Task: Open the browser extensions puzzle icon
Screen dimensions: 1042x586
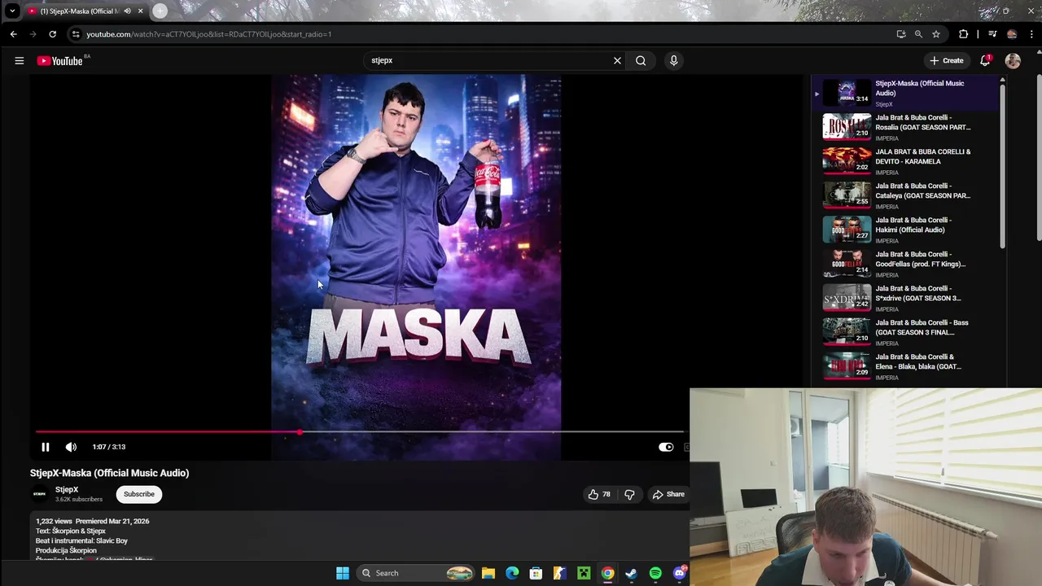Action: coord(964,34)
